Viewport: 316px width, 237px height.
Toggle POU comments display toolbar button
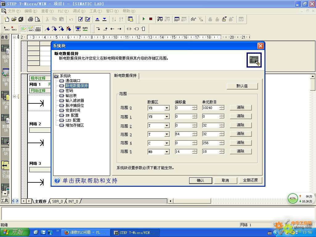23,29
